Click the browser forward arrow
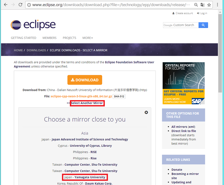The height and width of the screenshot is (185, 224). (x=14, y=4)
